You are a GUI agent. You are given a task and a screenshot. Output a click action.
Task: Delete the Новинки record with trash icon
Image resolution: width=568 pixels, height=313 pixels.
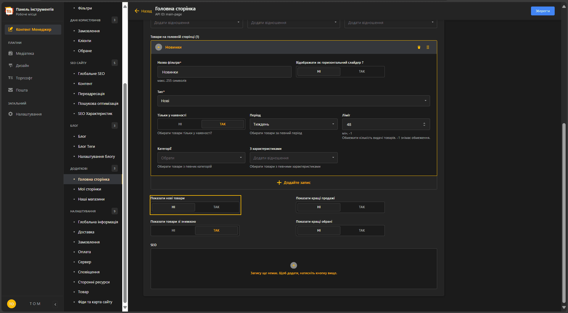[419, 47]
